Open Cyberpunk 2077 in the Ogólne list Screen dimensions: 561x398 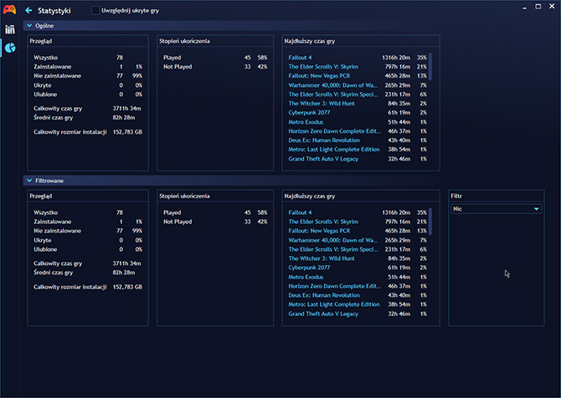[x=309, y=113]
